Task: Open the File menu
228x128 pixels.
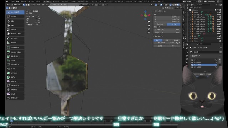Action: [12, 1]
